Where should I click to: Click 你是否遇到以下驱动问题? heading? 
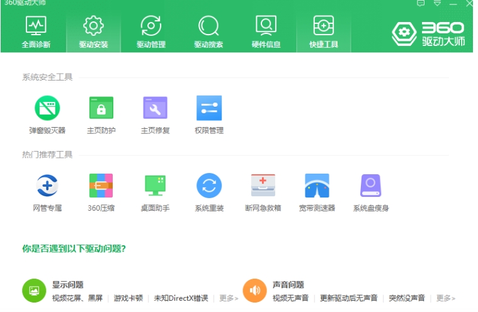click(74, 248)
